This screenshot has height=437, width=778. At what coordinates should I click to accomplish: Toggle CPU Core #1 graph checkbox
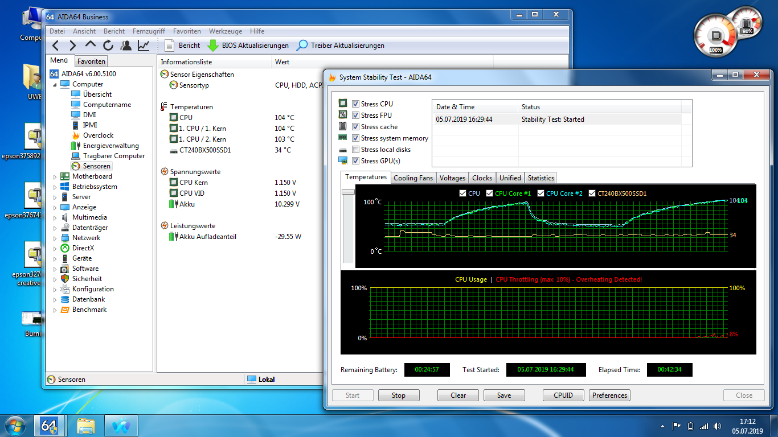pos(489,193)
